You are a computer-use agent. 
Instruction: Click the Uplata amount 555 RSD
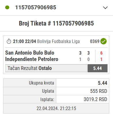(99, 91)
